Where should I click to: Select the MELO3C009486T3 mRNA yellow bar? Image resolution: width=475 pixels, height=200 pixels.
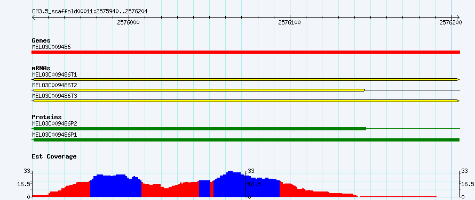246,101
